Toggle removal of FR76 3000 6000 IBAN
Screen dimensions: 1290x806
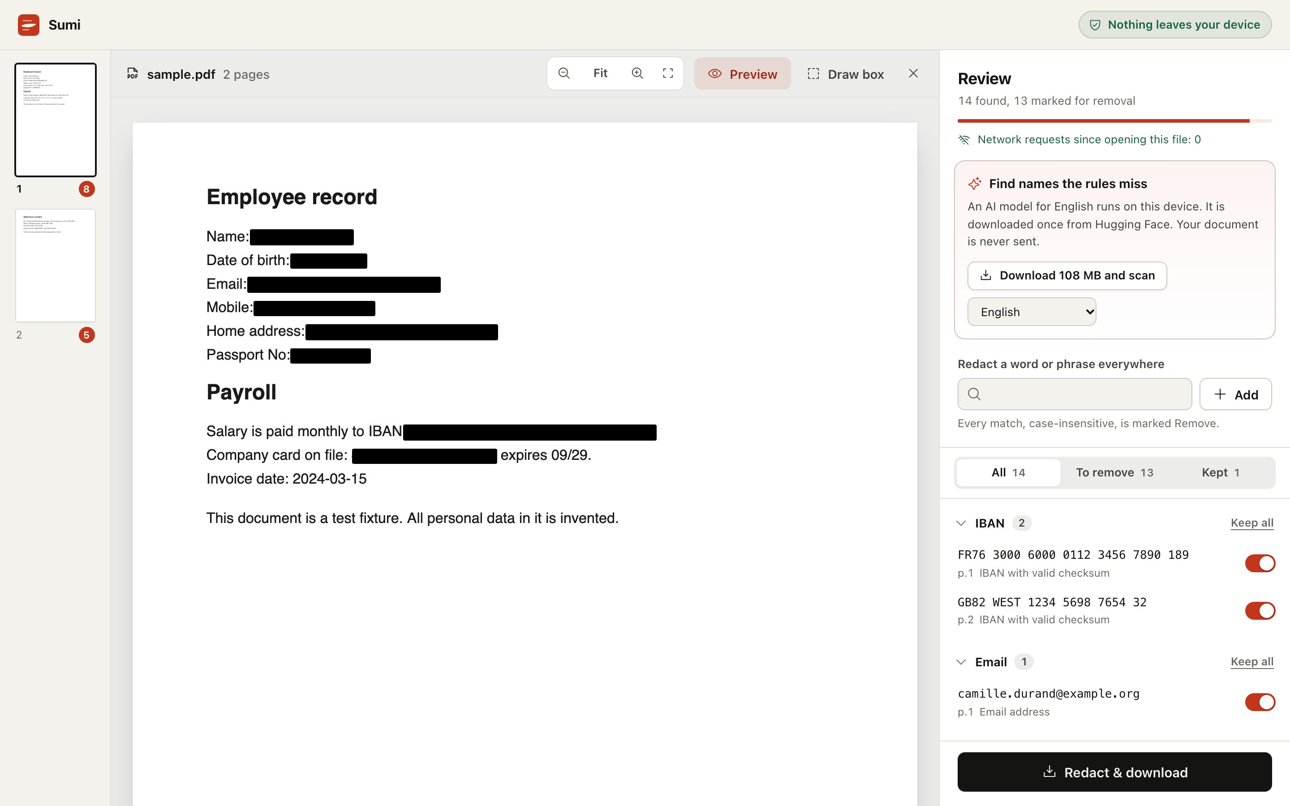[x=1260, y=563]
